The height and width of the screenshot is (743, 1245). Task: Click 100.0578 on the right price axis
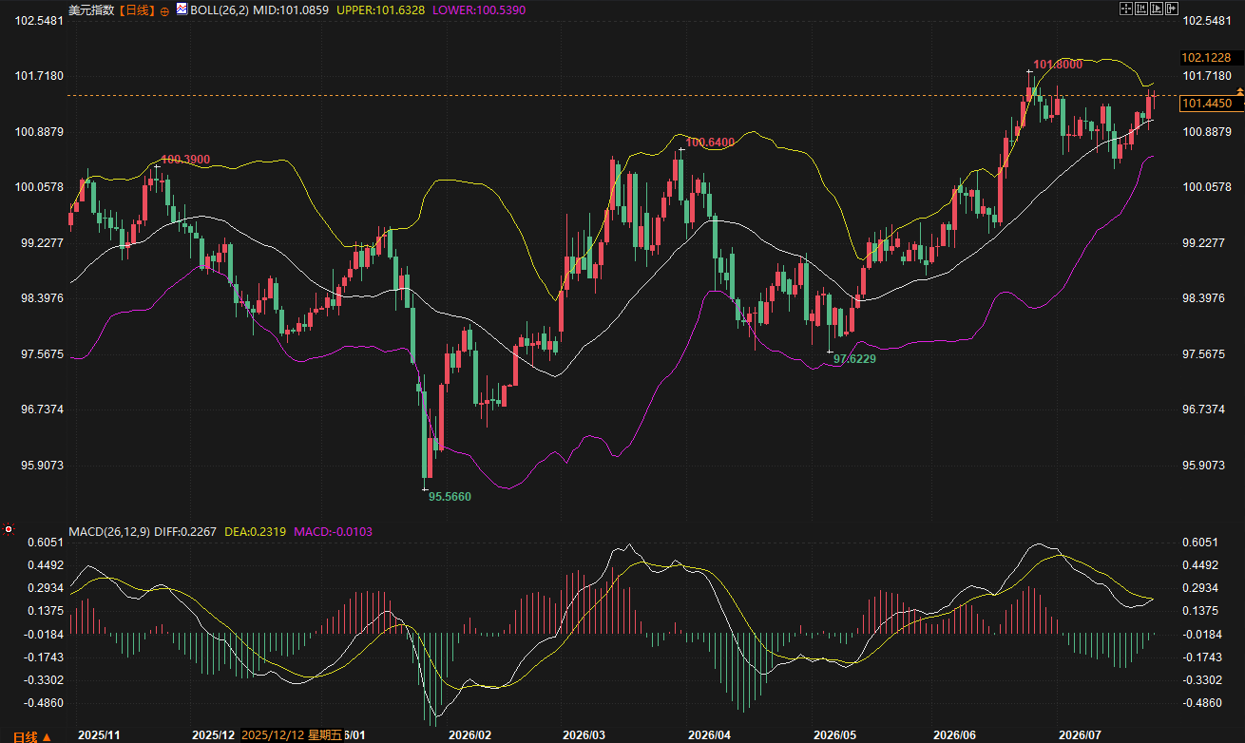pos(1206,187)
